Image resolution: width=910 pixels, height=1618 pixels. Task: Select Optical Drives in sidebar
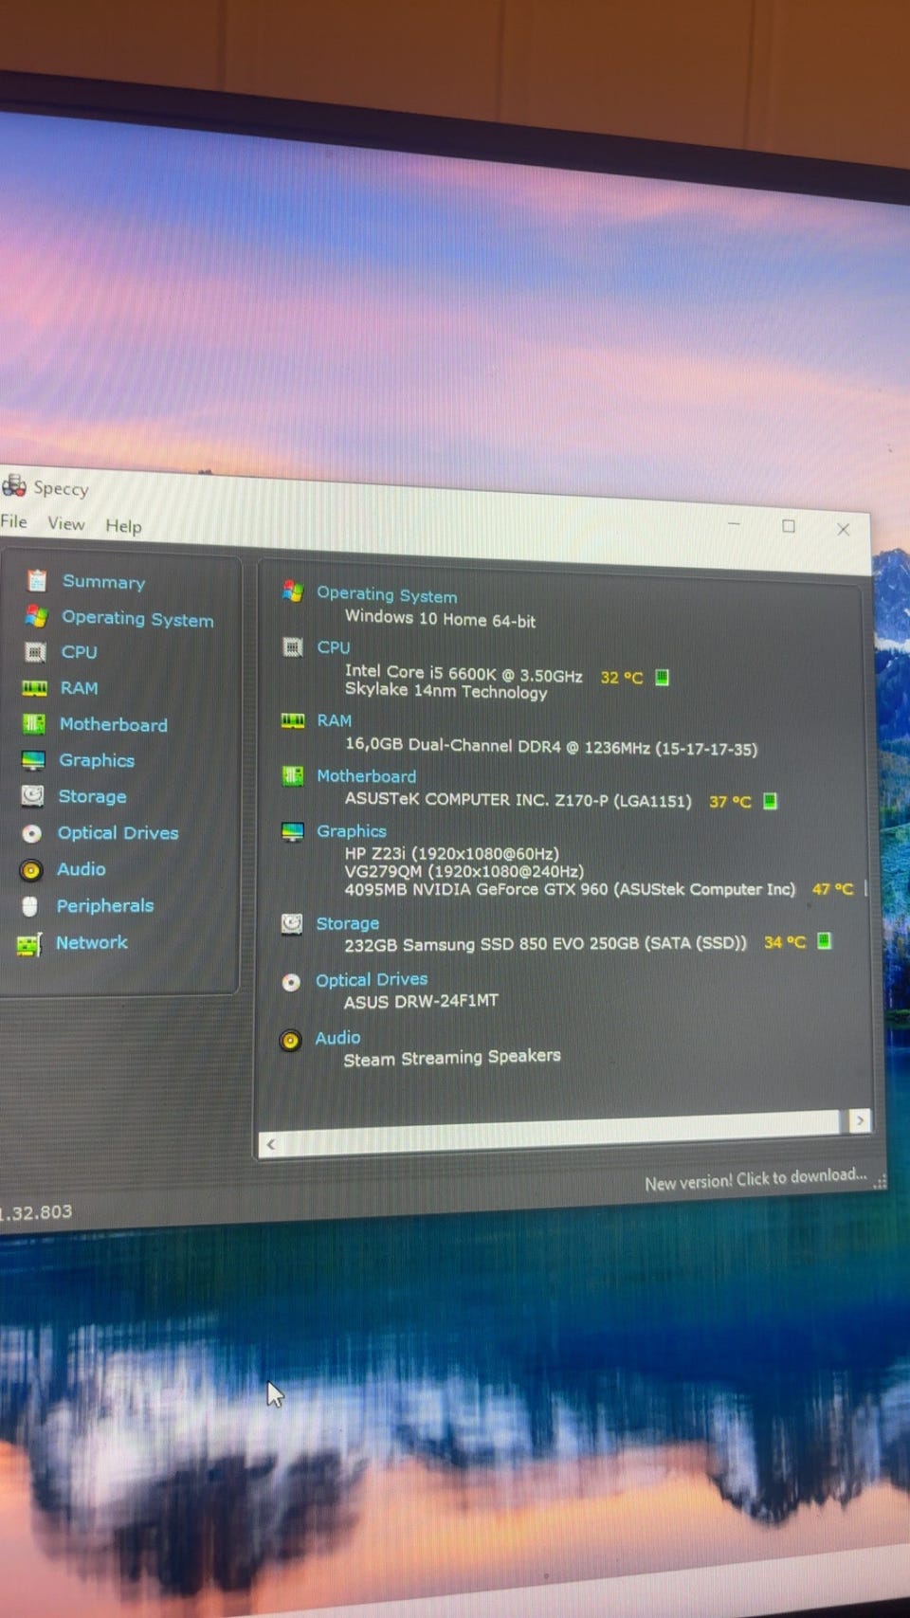[118, 832]
